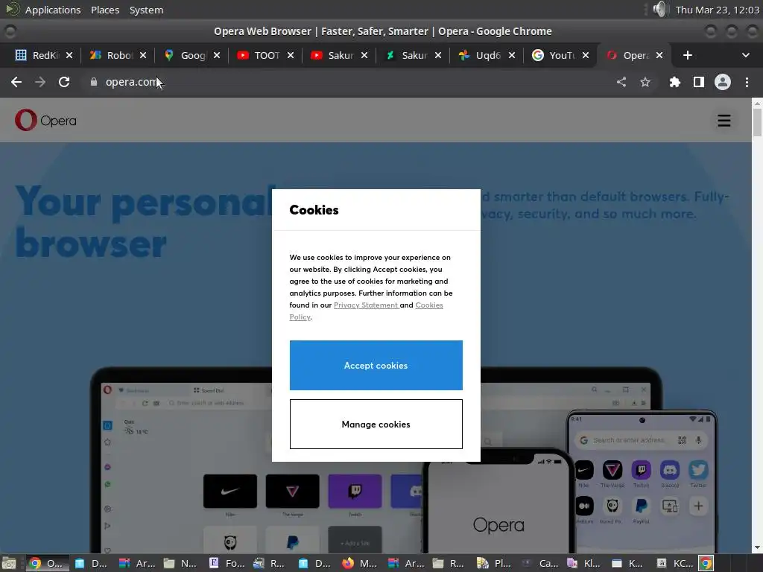Close the RedKi tab

point(69,55)
